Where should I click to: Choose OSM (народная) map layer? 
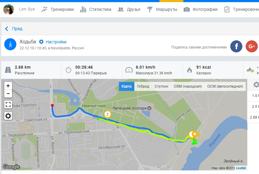tap(188, 86)
